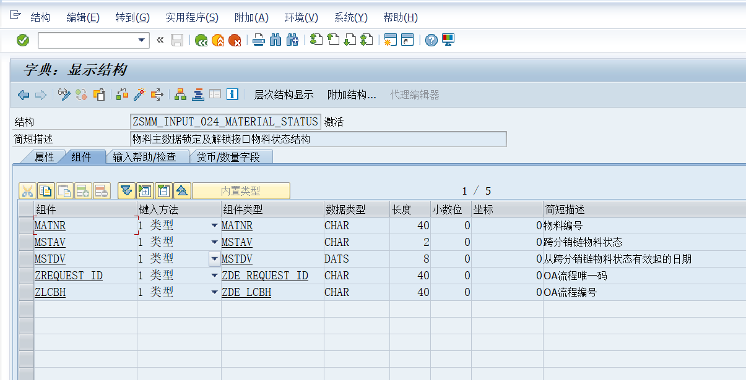
Task: Click the Copy icon above the component table
Action: point(46,191)
